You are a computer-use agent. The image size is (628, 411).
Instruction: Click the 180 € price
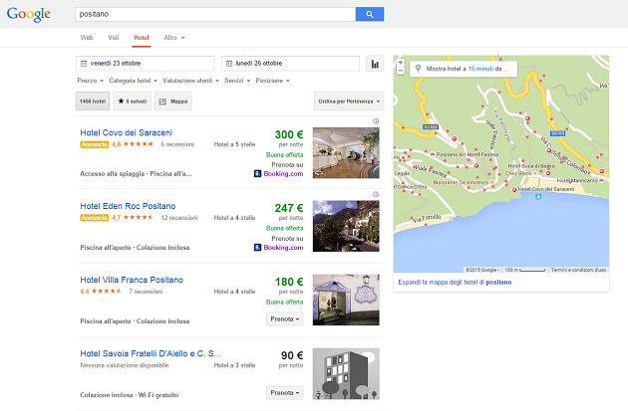tap(289, 282)
